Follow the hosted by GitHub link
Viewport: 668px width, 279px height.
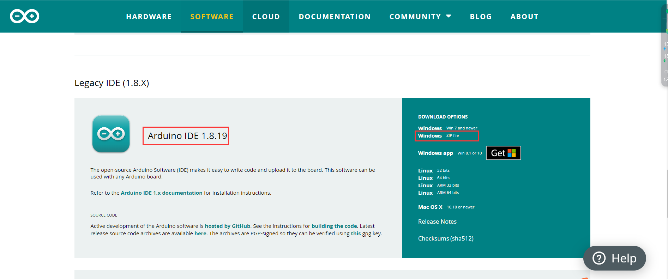click(228, 226)
